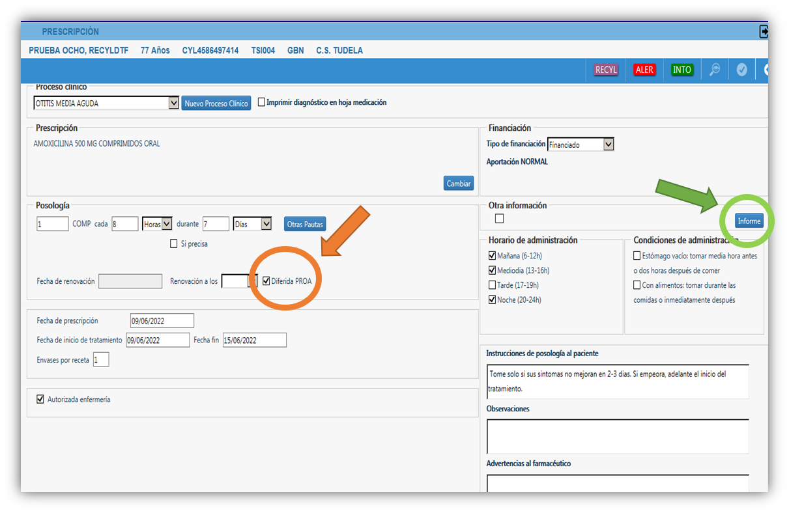Click the green INTO intolerances badge

pyautogui.click(x=681, y=70)
